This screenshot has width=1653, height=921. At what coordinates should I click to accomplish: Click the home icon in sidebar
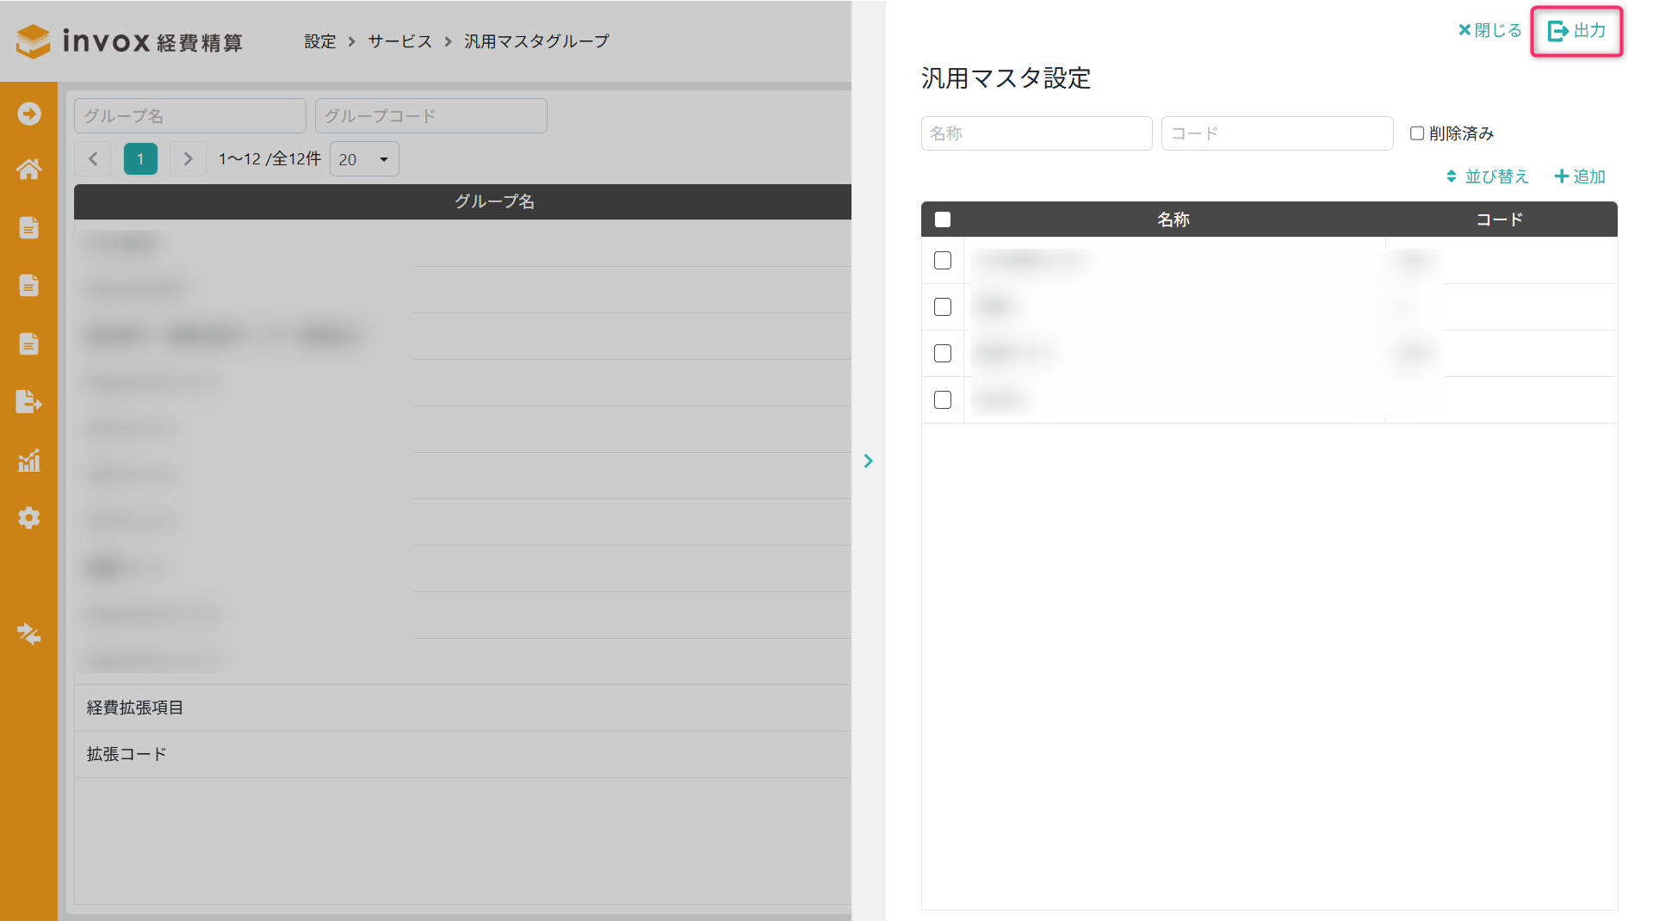[29, 170]
